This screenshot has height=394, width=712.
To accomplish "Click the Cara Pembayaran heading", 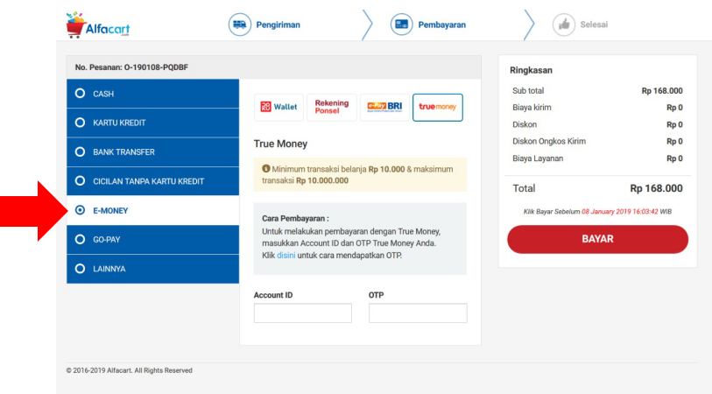I will (x=296, y=218).
